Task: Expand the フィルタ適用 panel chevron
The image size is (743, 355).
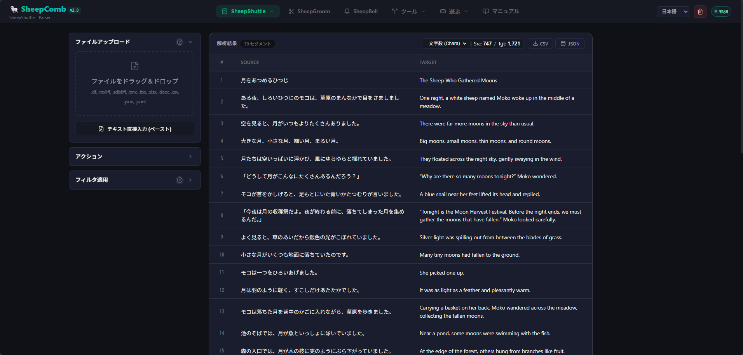Action: (190, 180)
